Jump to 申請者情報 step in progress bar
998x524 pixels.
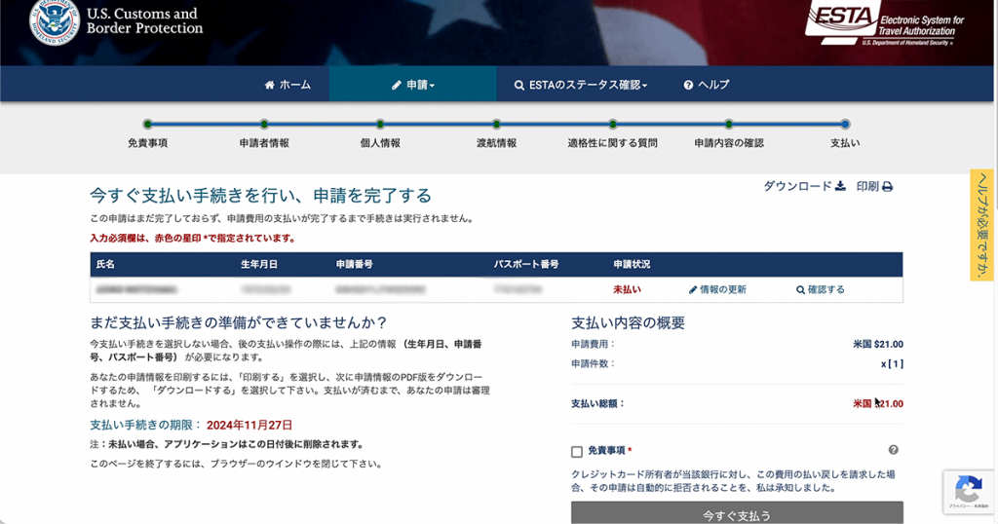264,125
